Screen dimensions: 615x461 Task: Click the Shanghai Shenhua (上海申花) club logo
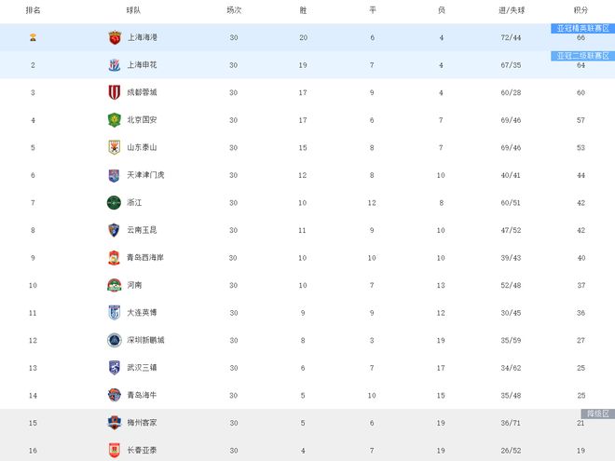[114, 65]
